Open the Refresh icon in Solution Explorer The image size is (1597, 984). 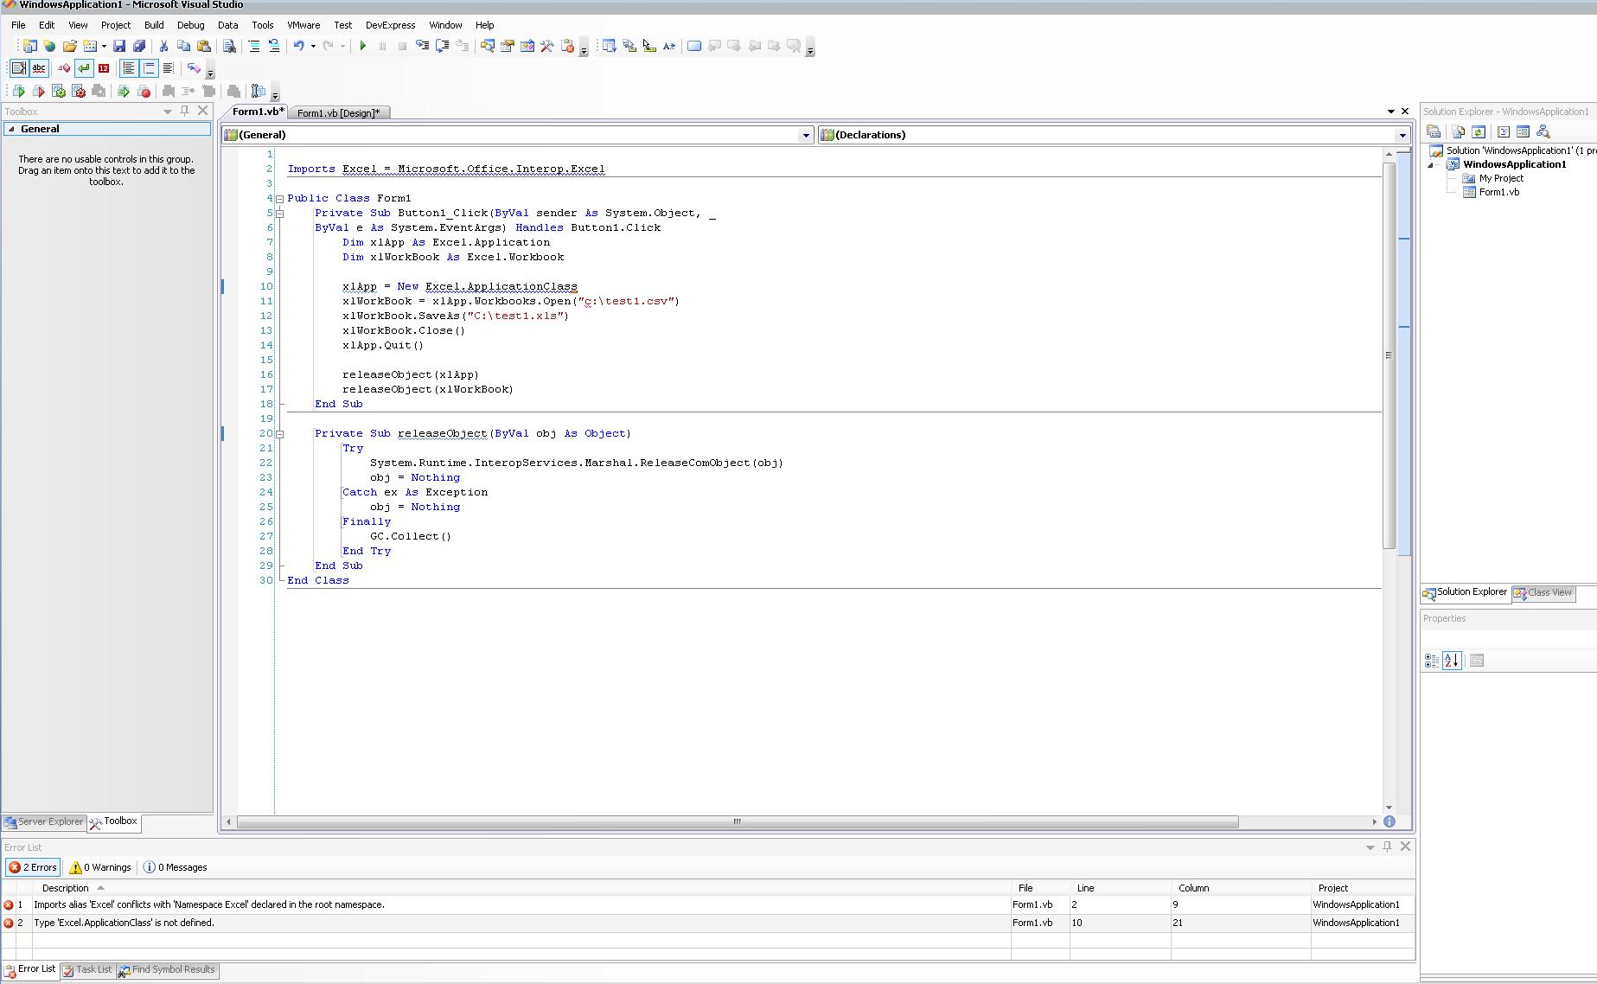pyautogui.click(x=1479, y=132)
